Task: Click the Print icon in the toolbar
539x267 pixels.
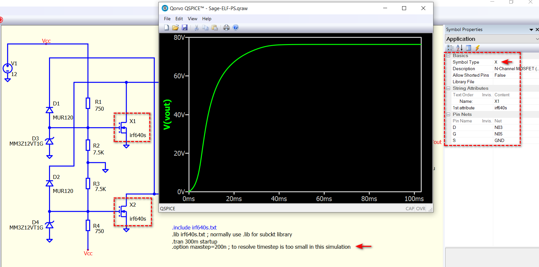Action: point(226,28)
